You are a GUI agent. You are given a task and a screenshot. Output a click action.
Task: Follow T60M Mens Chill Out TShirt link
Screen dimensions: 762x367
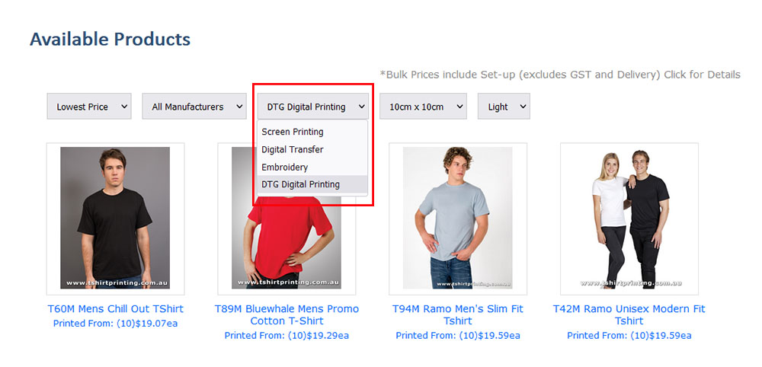point(115,308)
